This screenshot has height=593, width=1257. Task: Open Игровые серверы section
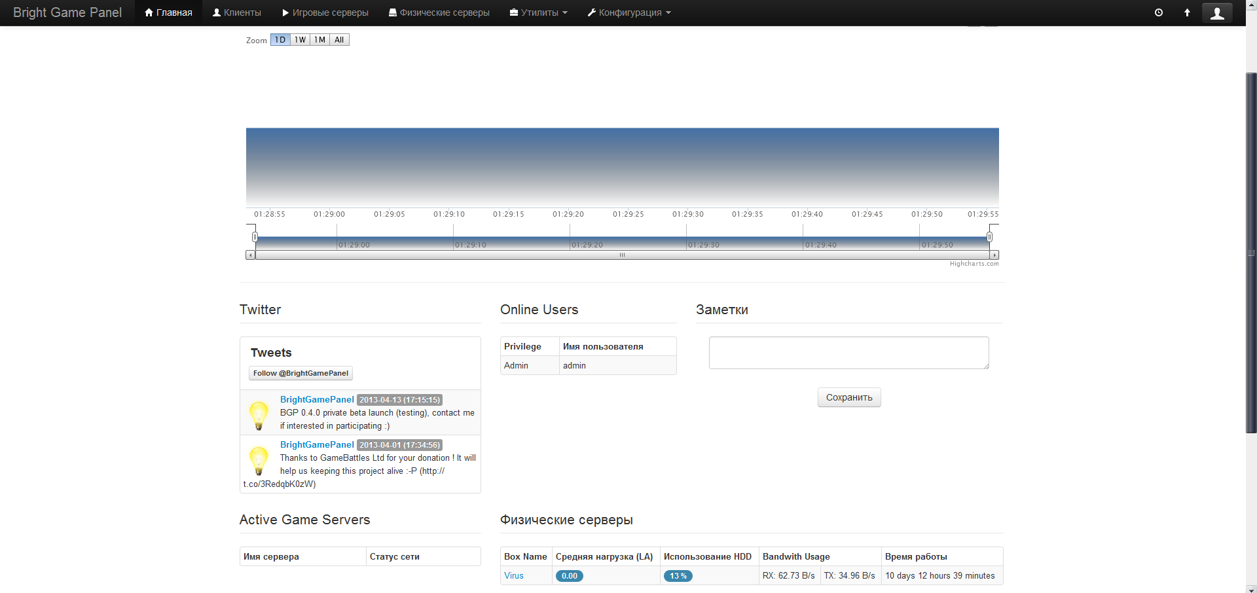coord(325,12)
